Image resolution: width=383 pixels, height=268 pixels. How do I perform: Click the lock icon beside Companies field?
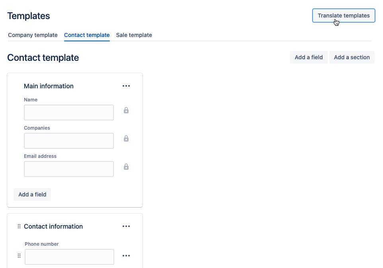point(126,139)
